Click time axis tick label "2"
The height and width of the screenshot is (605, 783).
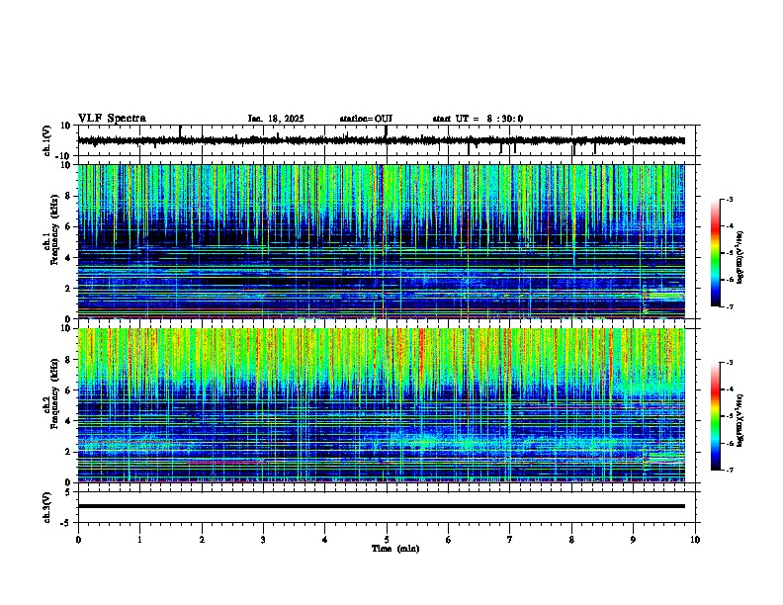[x=202, y=540]
